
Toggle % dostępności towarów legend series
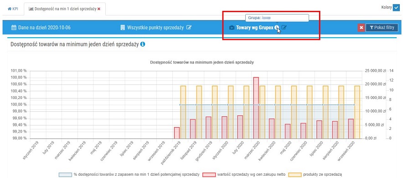click(x=129, y=174)
